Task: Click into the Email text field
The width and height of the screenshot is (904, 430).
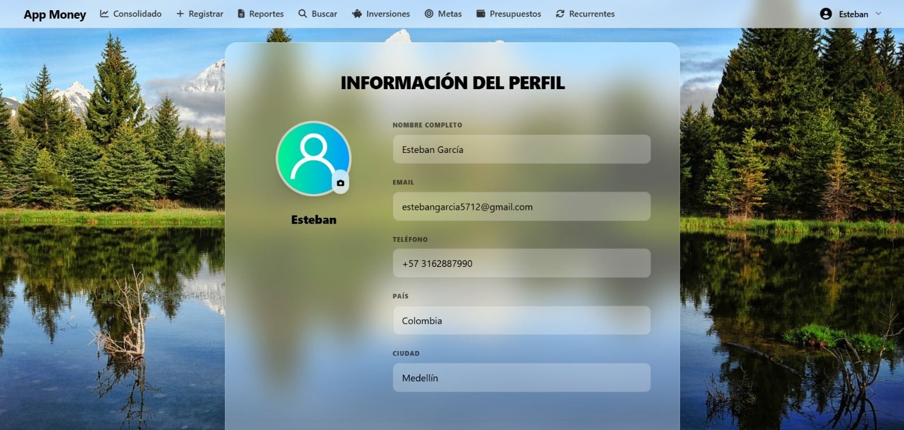Action: click(521, 207)
